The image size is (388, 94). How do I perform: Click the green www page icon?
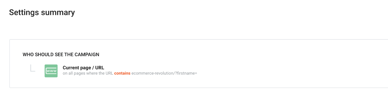[51, 71]
